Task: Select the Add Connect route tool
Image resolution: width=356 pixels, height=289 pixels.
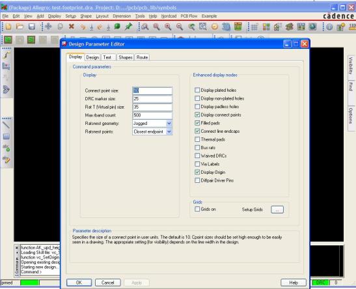Action: 7,55
